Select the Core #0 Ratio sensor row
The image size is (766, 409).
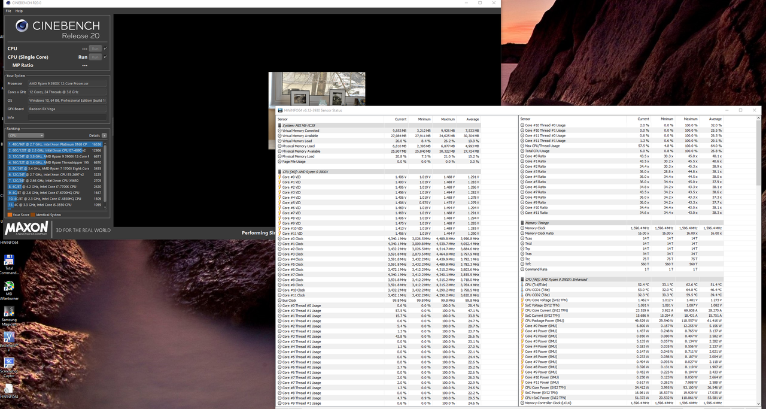(621, 156)
